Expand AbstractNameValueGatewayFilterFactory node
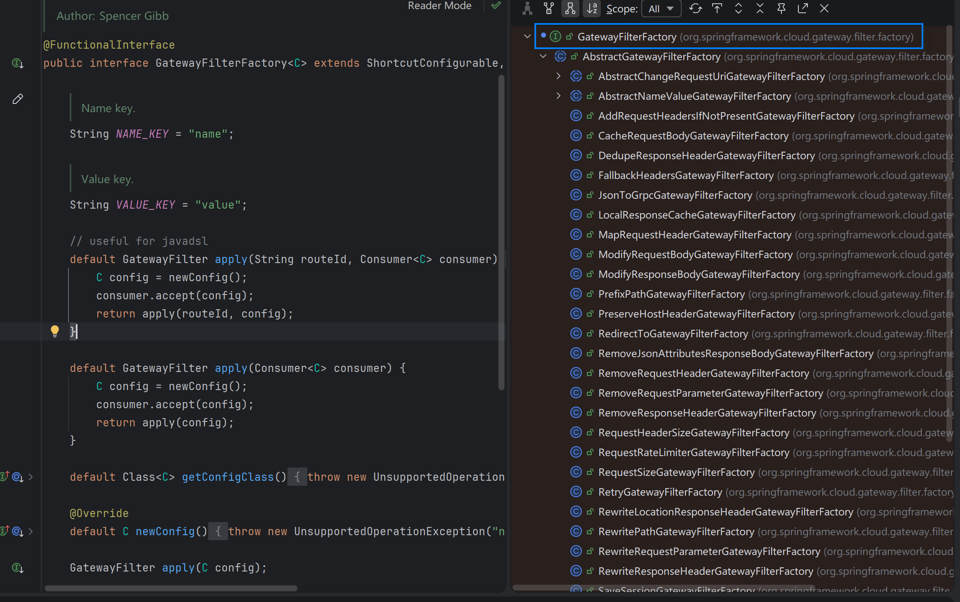960x602 pixels. click(x=558, y=96)
